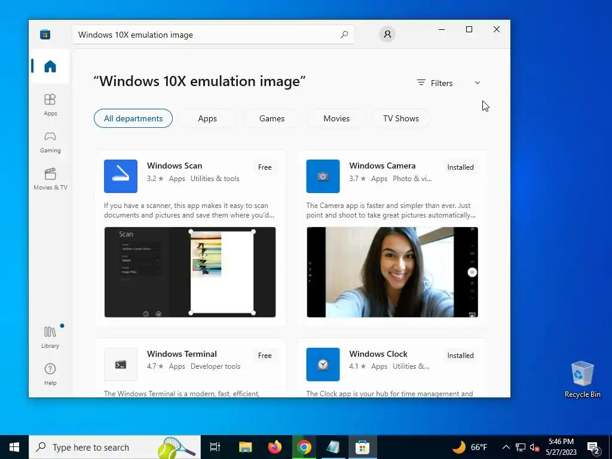Screen dimensions: 612x459
Task: Click the Windows Clock app icon
Action: point(323,364)
